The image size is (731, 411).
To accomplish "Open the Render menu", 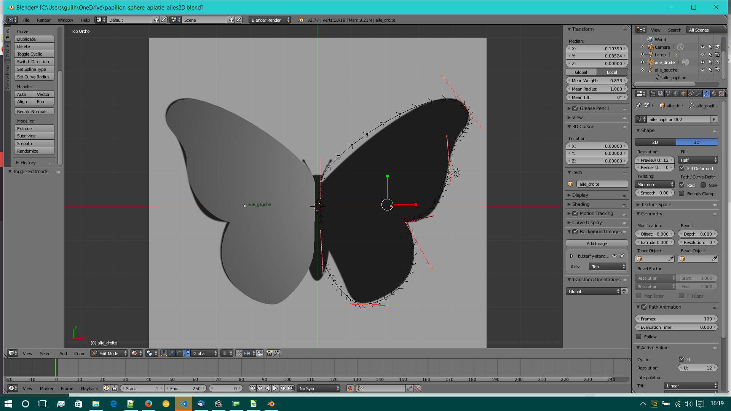I will 43,20.
